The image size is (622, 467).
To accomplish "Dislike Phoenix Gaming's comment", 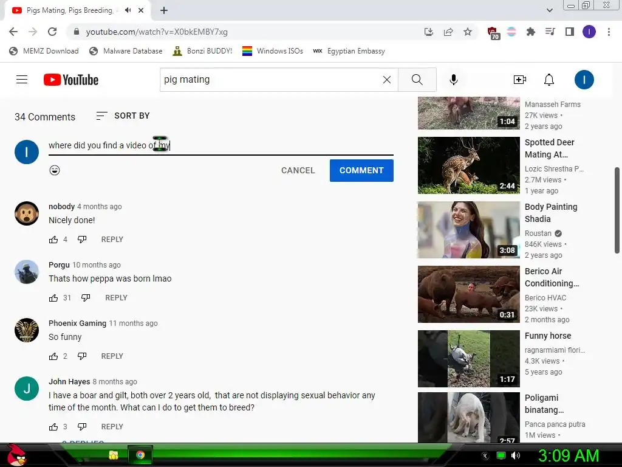I will (x=82, y=356).
